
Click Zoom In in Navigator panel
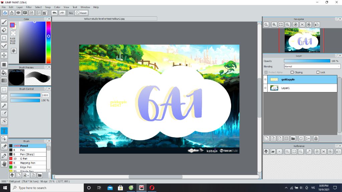[x=274, y=25]
